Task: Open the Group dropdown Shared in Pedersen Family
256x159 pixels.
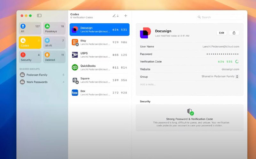Action: tap(220, 76)
